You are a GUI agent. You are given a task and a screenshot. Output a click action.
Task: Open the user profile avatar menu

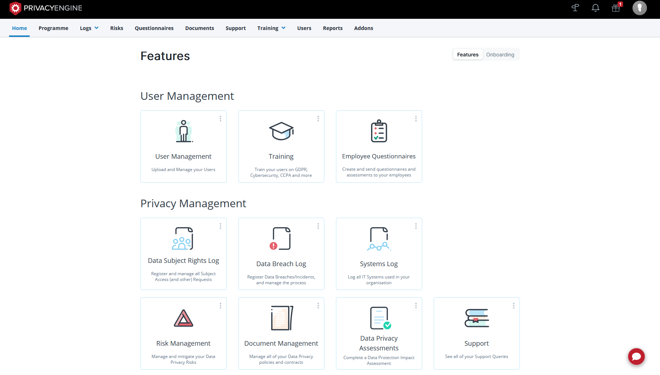click(639, 8)
